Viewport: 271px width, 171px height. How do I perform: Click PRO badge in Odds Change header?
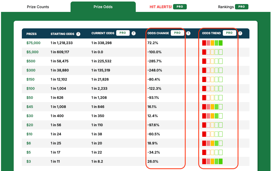[177, 33]
